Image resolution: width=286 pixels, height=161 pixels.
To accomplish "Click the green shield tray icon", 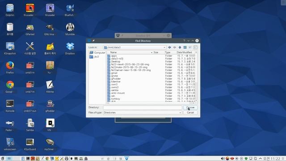I will click(246, 159).
